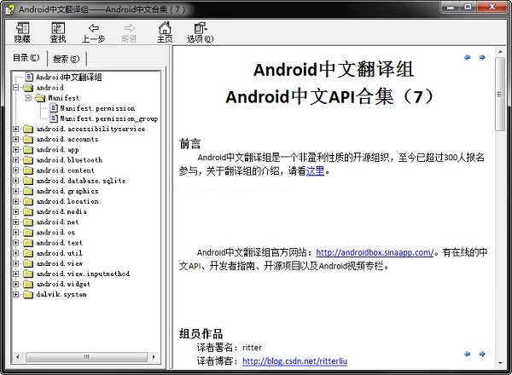Click the content vertical scrollbar thumb

(x=499, y=95)
